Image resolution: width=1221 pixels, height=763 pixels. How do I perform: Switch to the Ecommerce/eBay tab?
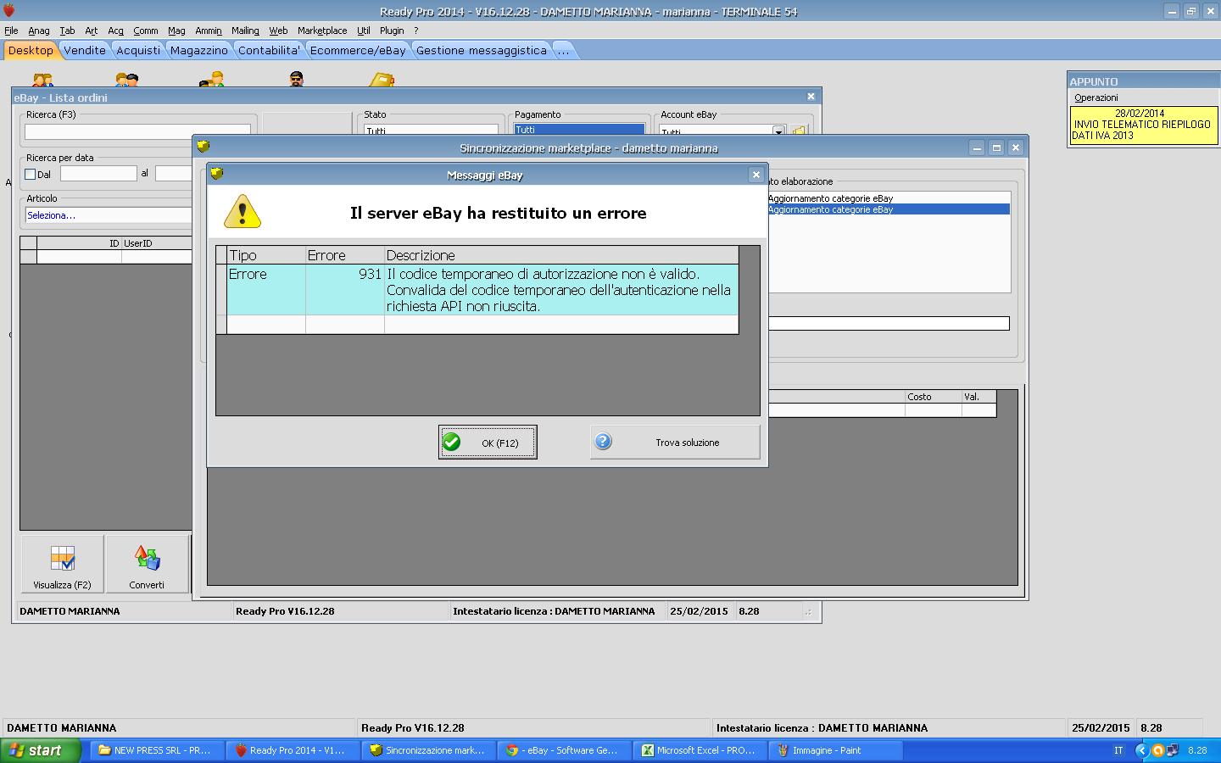(x=358, y=50)
